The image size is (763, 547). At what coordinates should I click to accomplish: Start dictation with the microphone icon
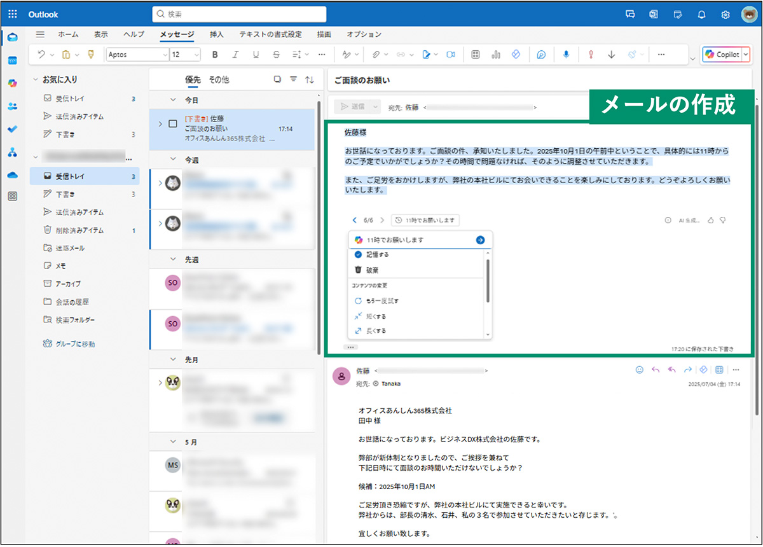(566, 54)
